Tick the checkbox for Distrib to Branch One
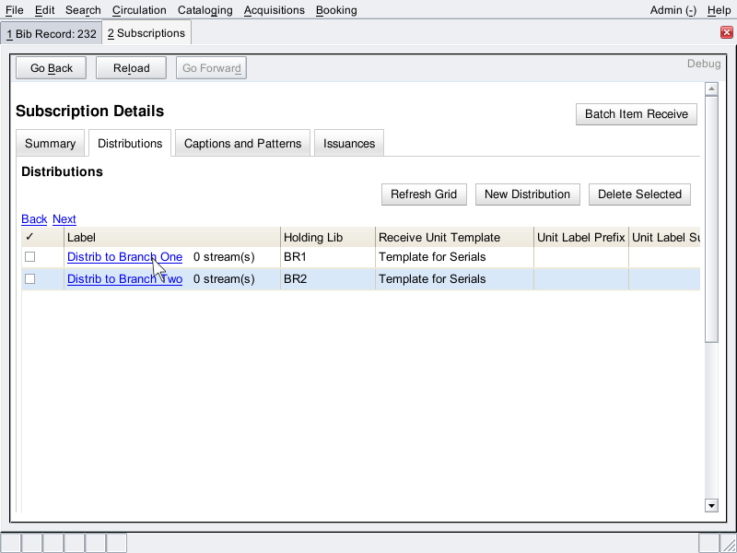Screen dimensions: 737x553 coord(30,257)
